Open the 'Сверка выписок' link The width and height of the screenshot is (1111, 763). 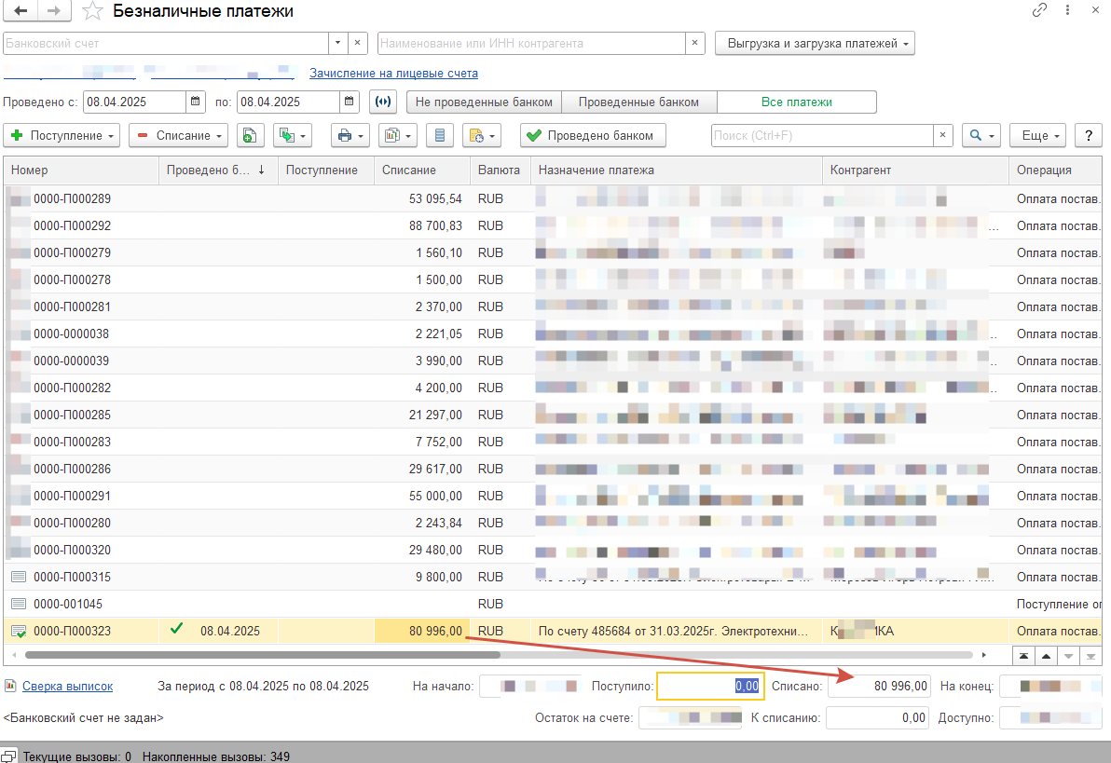pyautogui.click(x=67, y=686)
